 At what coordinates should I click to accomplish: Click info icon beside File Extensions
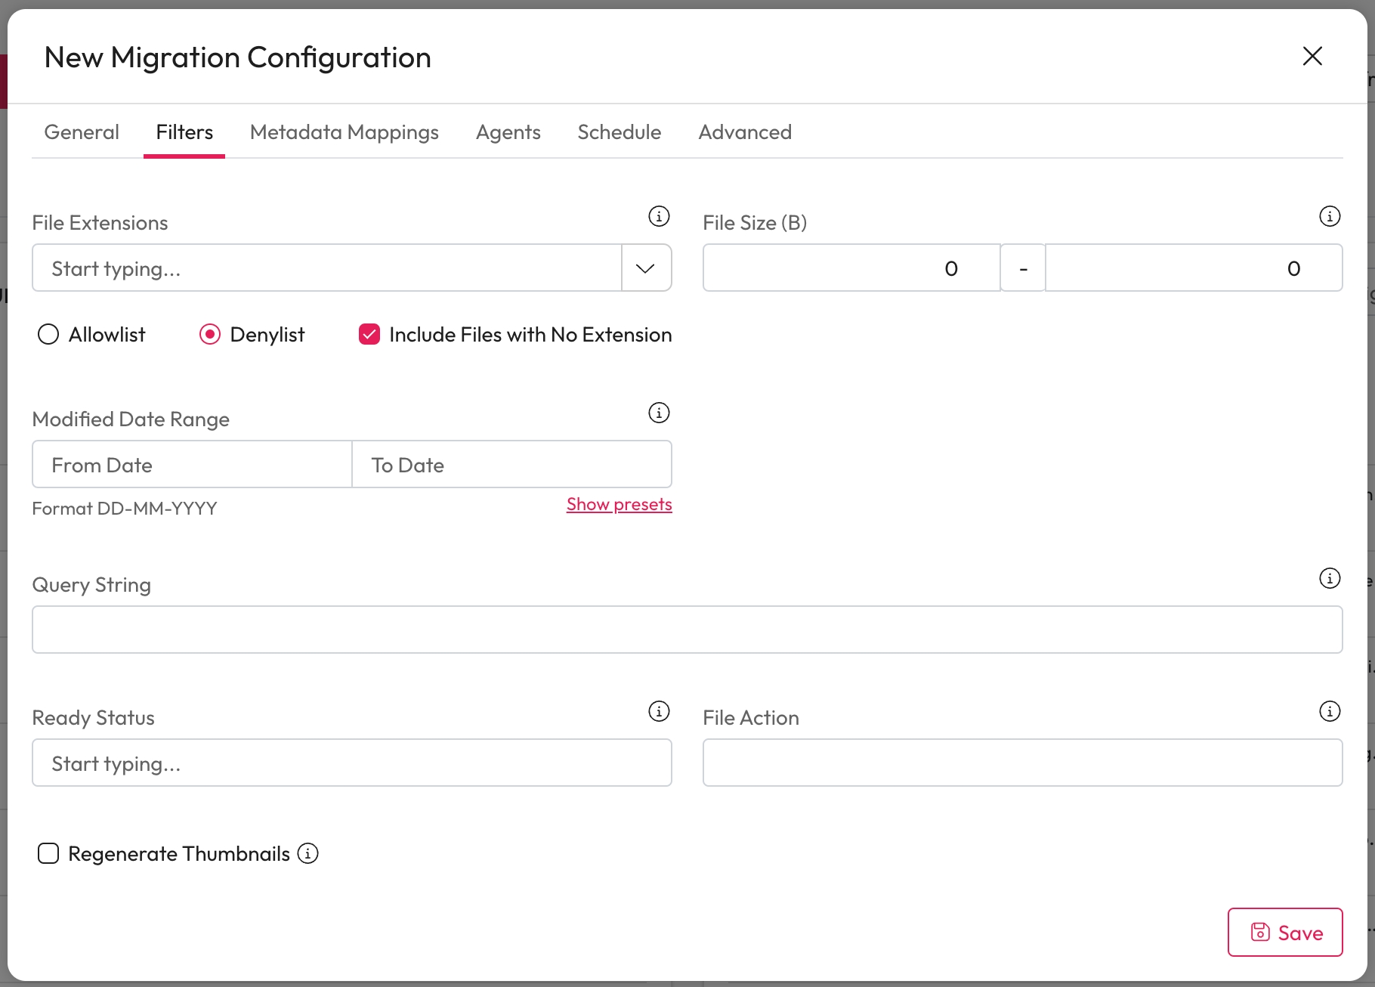tap(659, 217)
